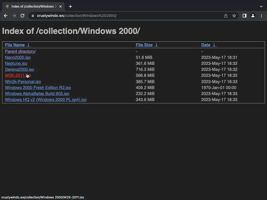The width and height of the screenshot is (267, 200).
Task: Open a new browser tab
Action: 70,7
